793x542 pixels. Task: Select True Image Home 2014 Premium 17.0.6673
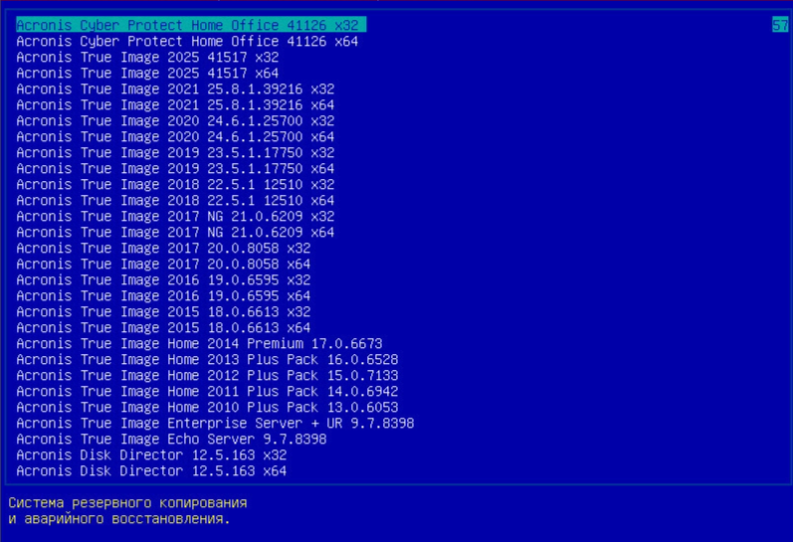(199, 344)
